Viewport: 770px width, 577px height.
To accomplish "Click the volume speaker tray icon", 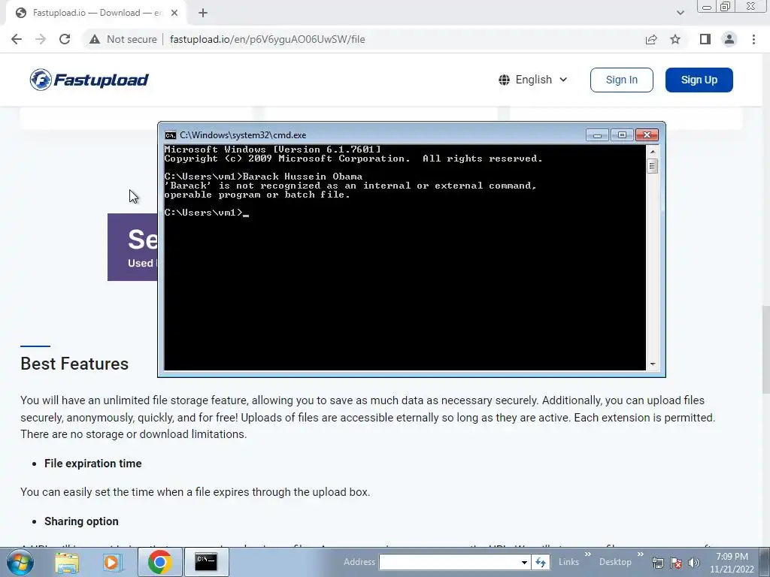I will coord(693,563).
